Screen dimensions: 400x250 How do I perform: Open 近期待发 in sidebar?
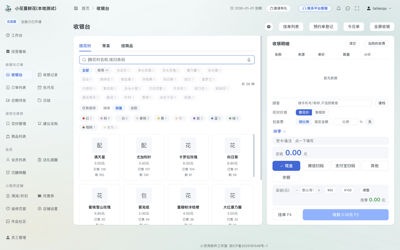point(16,100)
